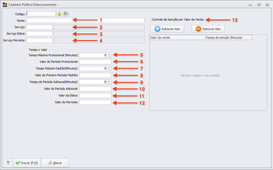273x170 pixels.
Task: Click the yellow padlock icon next to Código
Action: (59, 14)
